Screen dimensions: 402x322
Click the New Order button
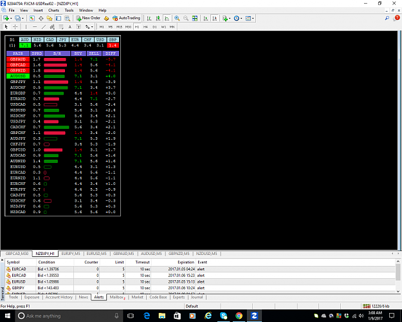pyautogui.click(x=88, y=18)
